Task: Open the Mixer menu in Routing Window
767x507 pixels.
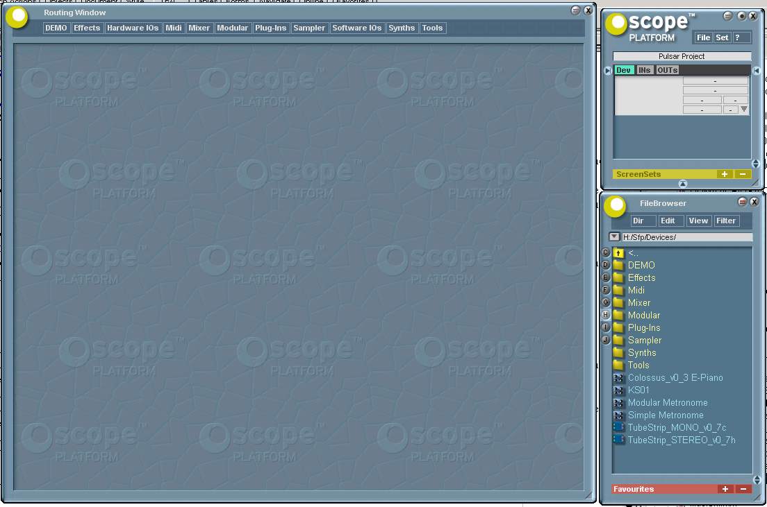Action: click(x=199, y=28)
